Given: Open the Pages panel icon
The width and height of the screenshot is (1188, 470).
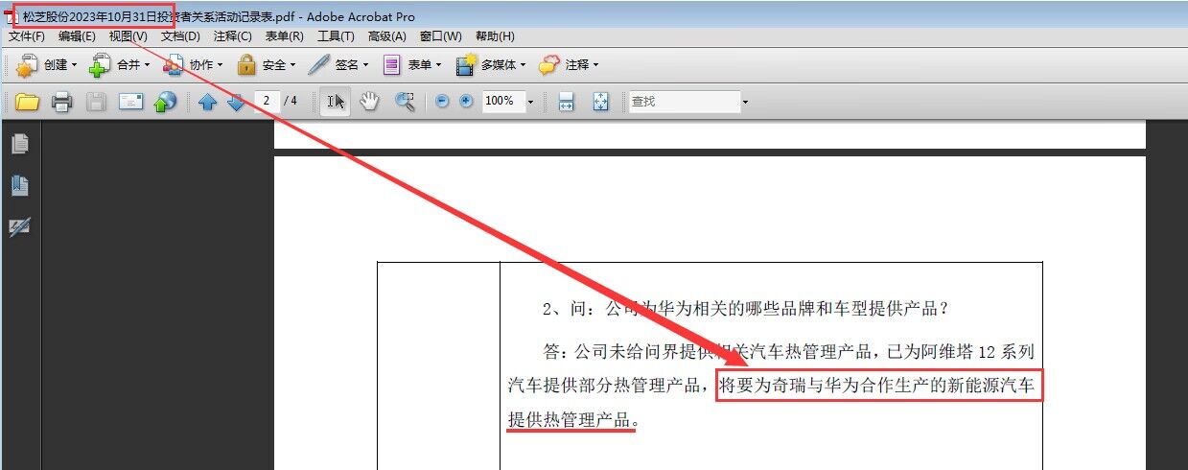Looking at the screenshot, I should click(19, 144).
